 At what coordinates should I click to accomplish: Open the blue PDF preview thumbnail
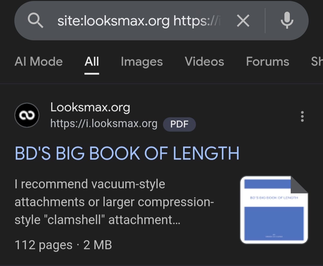point(274,210)
